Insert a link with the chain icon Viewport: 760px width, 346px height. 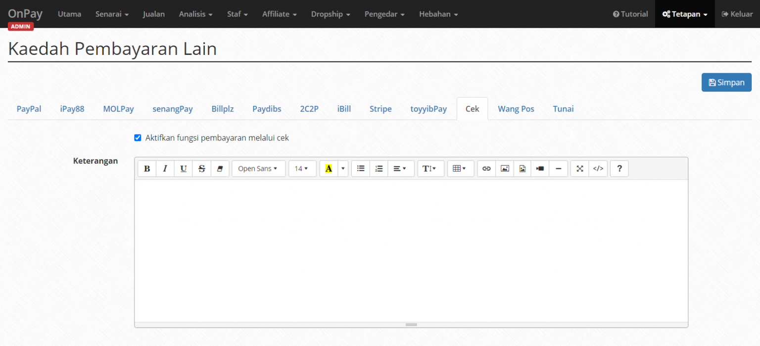coord(486,169)
